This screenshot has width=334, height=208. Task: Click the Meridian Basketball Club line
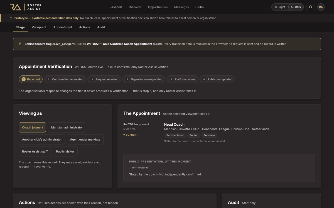coord(217,129)
